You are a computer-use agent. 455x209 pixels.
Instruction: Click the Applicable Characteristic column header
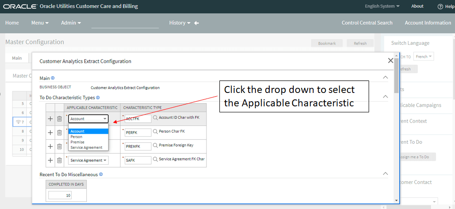pyautogui.click(x=92, y=107)
